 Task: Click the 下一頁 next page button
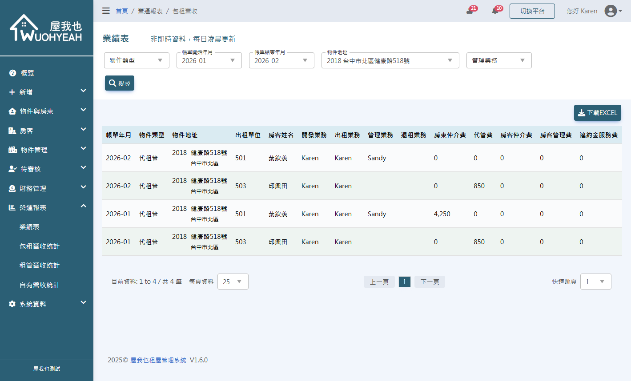[x=429, y=281]
